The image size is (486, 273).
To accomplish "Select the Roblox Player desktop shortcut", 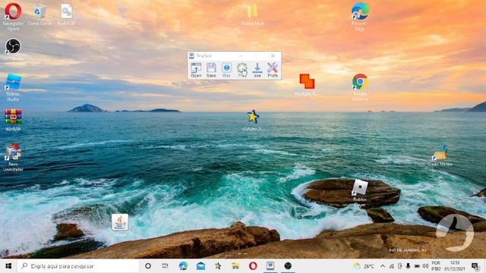I will point(360,193).
